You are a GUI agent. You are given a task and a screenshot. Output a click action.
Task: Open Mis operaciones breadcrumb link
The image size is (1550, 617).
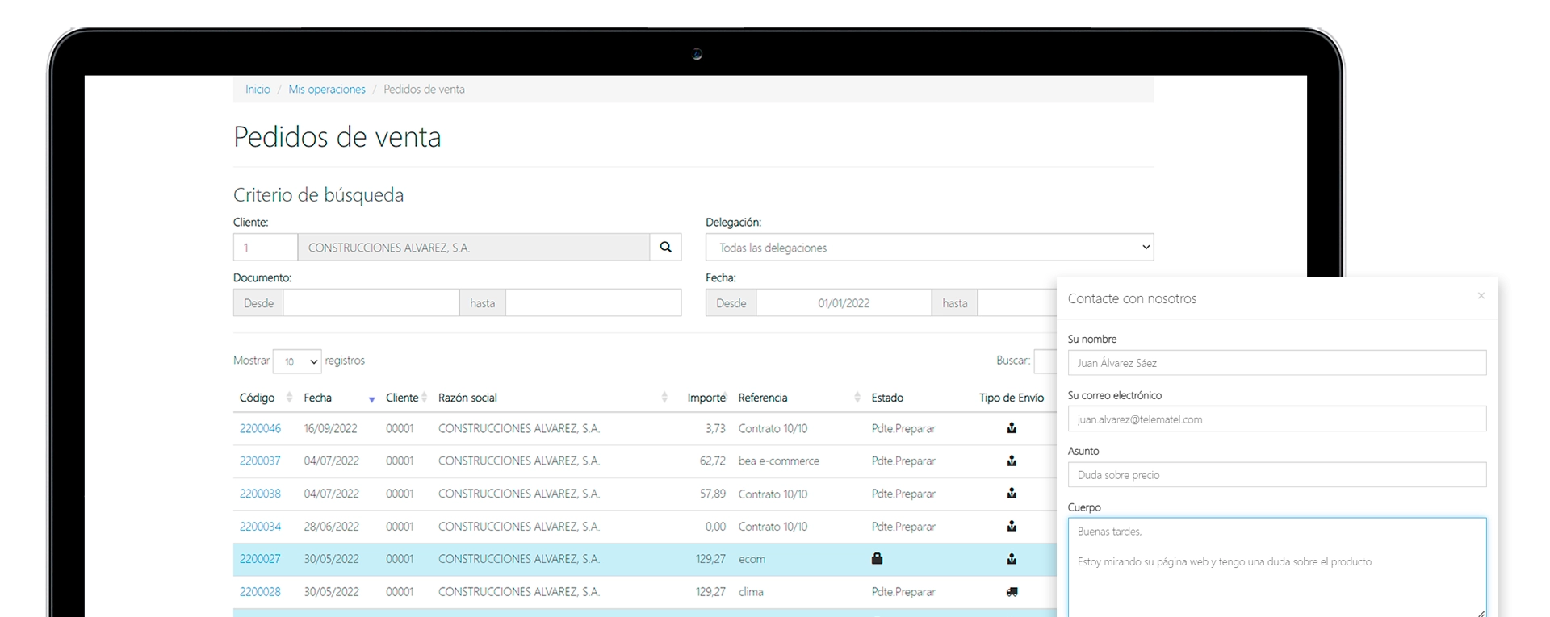tap(327, 90)
